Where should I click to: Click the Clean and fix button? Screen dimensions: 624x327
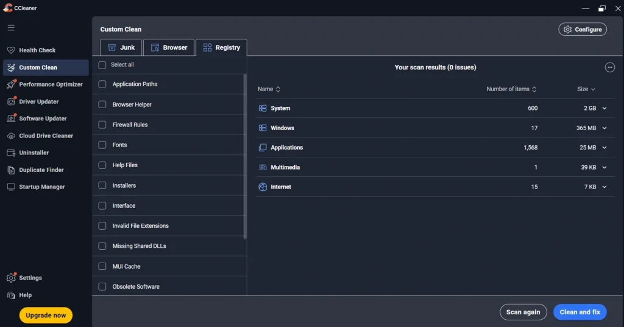tap(580, 312)
